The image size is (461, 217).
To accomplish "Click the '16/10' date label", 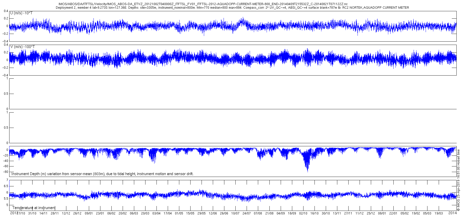I will [314, 213].
